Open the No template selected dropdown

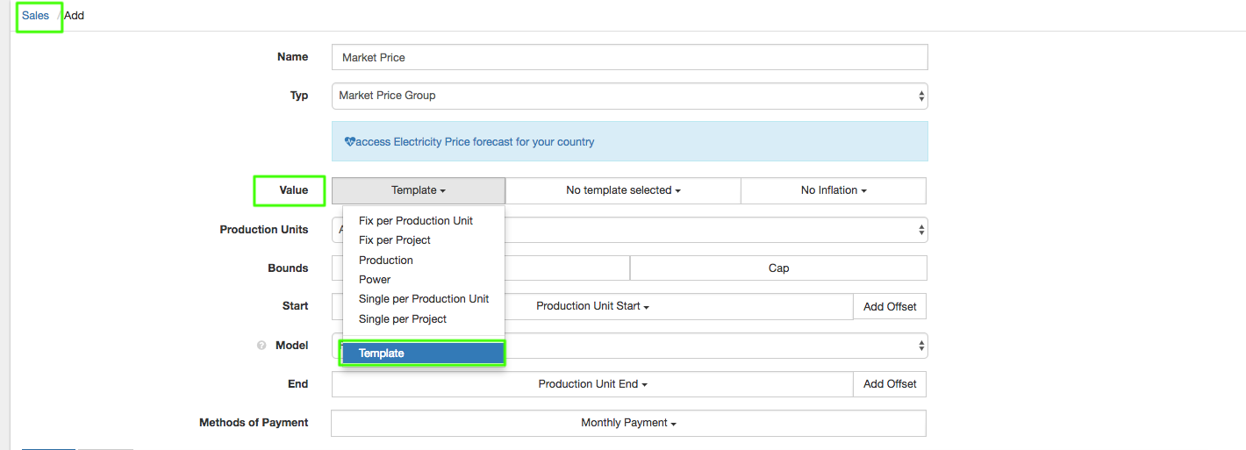(x=623, y=190)
